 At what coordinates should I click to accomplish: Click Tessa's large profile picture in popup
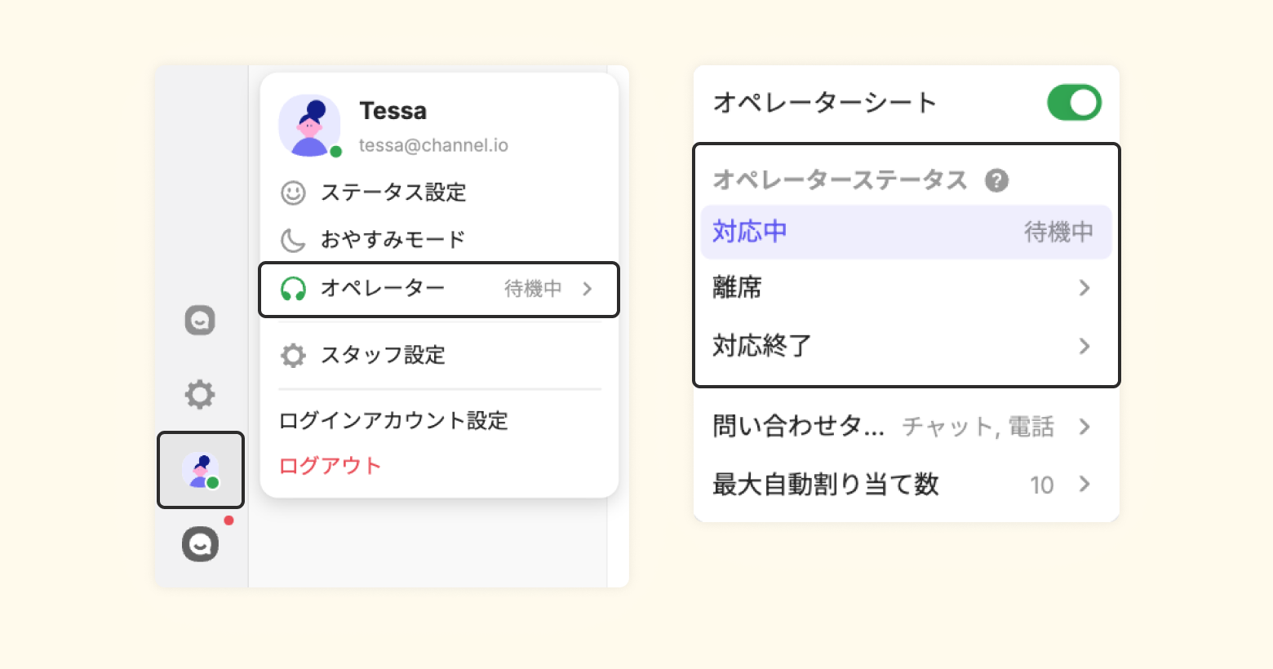tap(309, 126)
